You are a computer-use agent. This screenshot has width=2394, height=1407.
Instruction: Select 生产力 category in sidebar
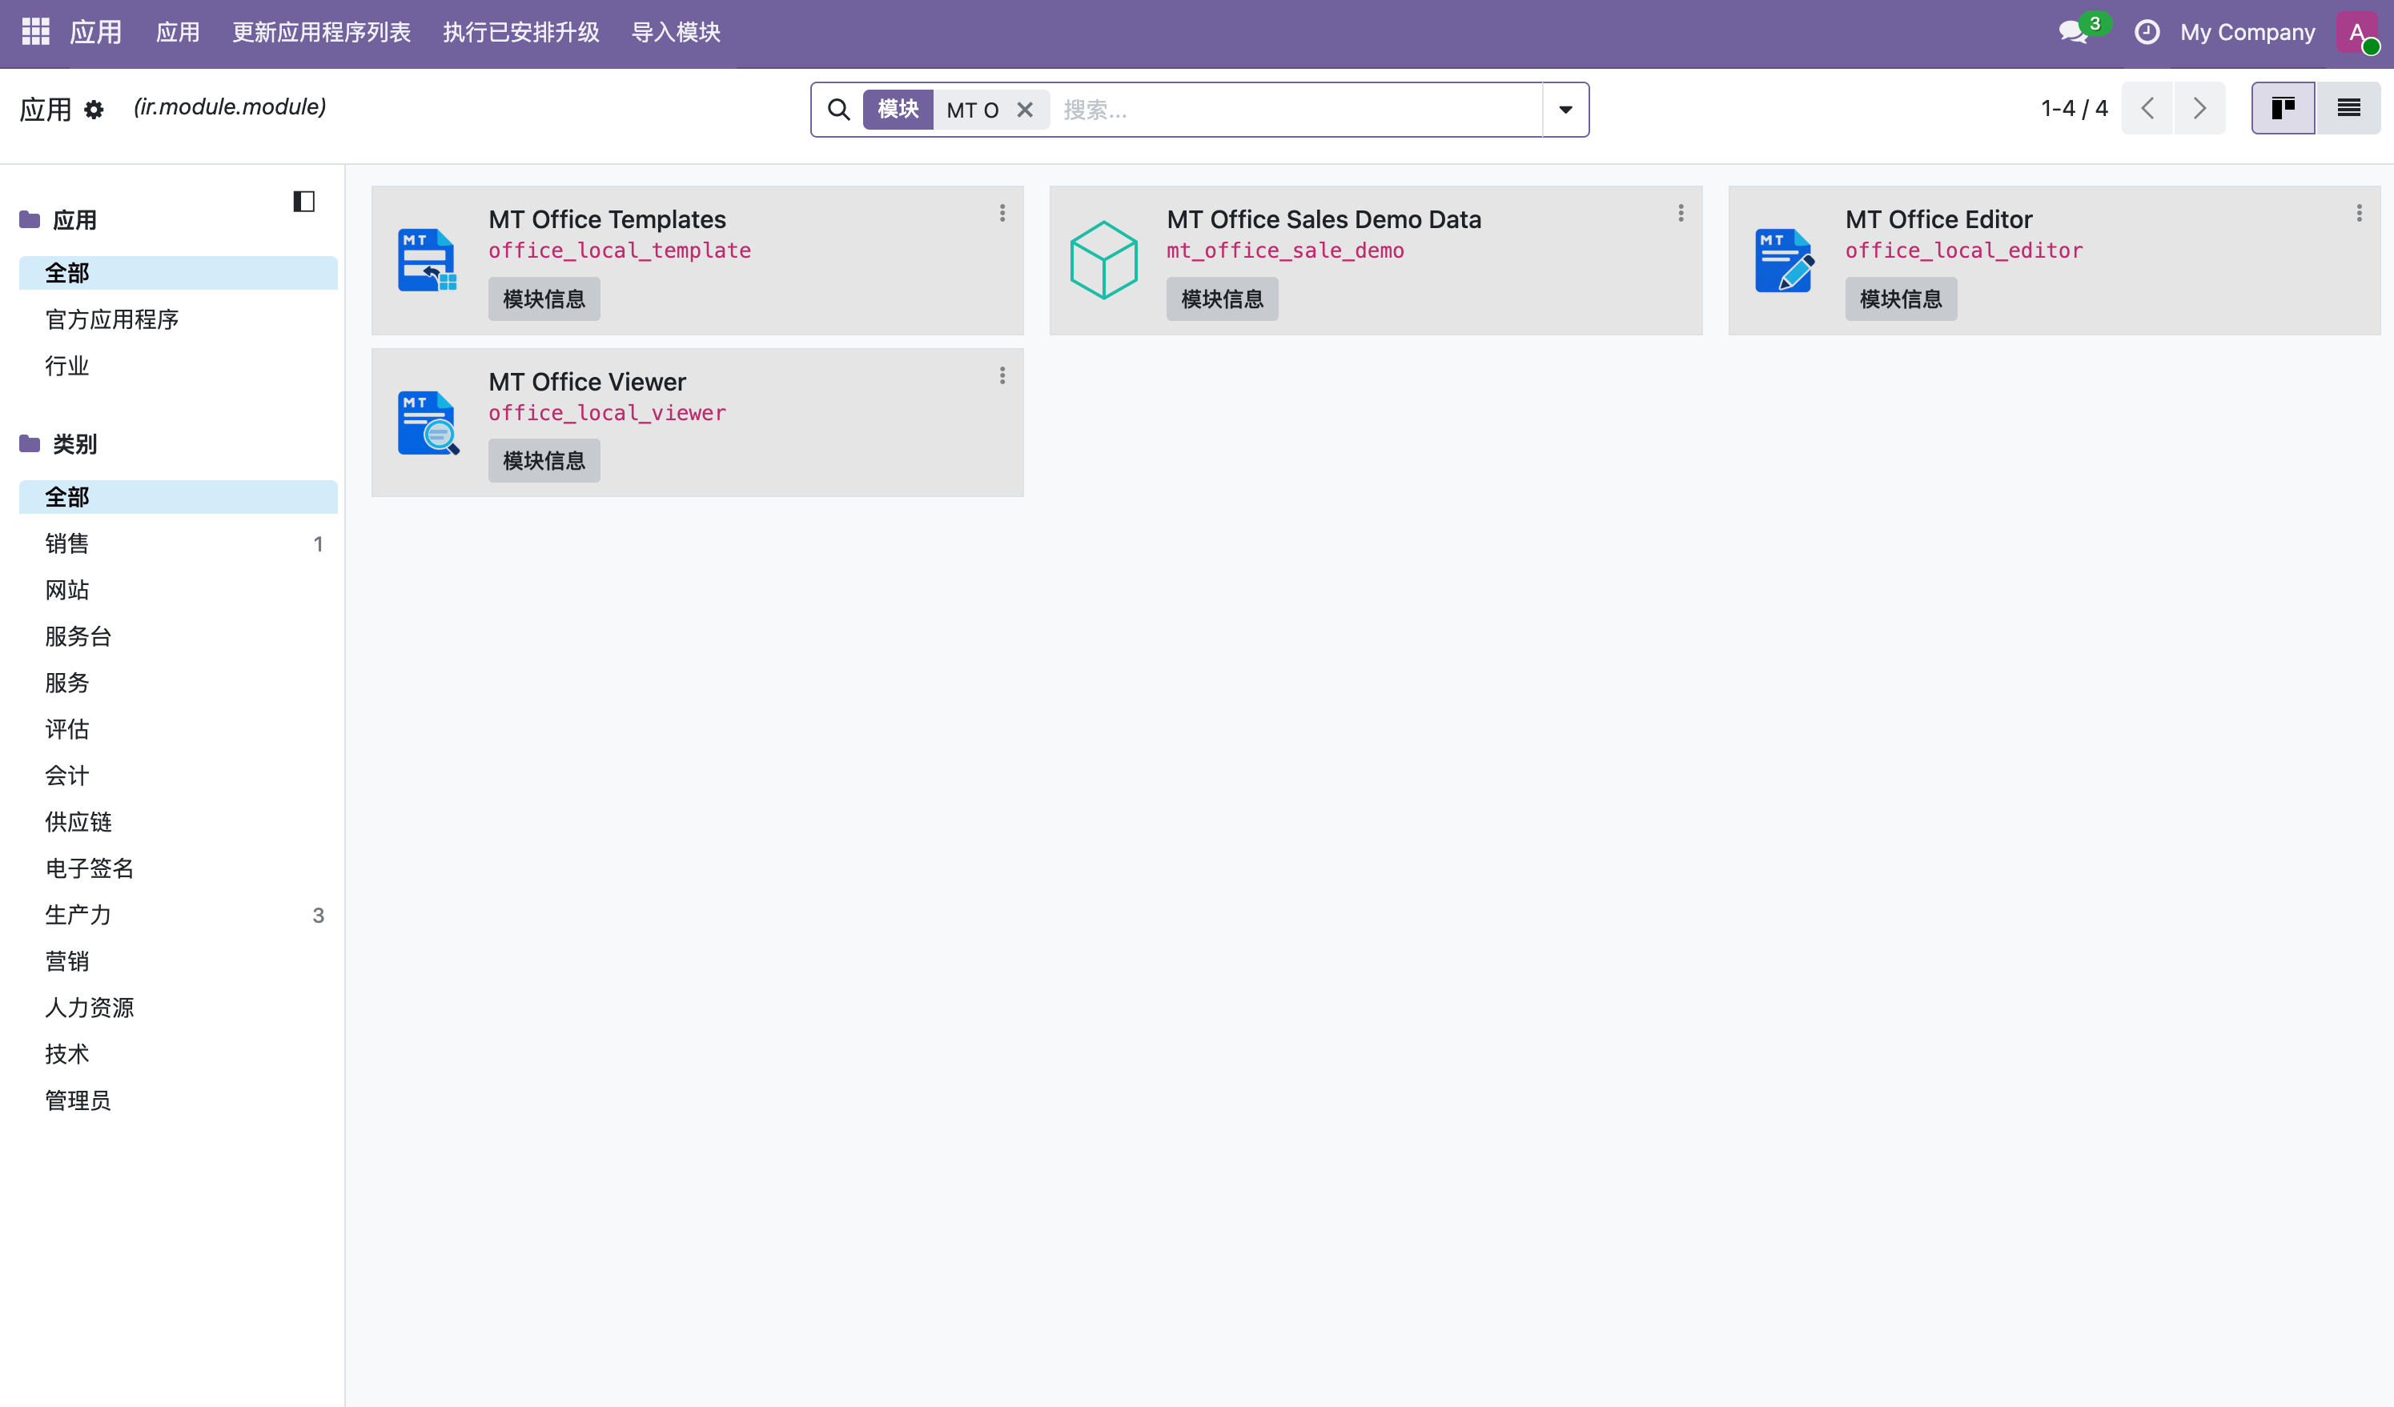point(178,914)
